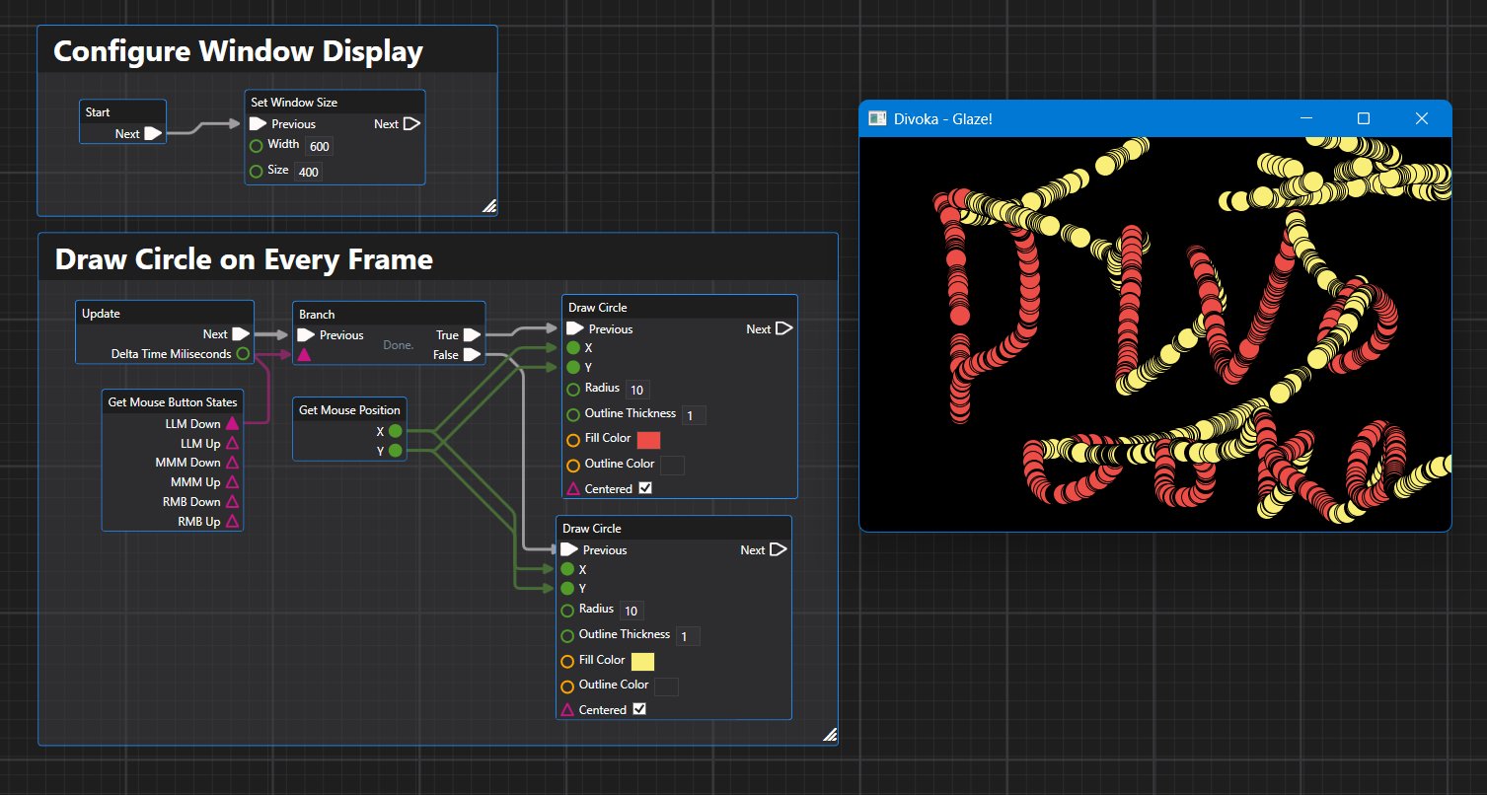Toggle Centered checkbox in the upper Draw Circle
Image resolution: width=1487 pixels, height=795 pixels.
pos(645,487)
